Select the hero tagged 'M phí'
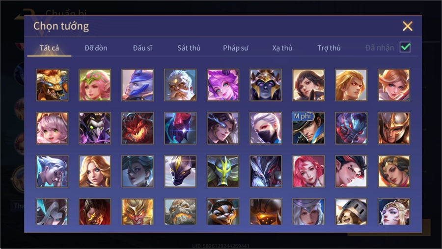Screen dimensions: 442x249 pyautogui.click(x=308, y=128)
